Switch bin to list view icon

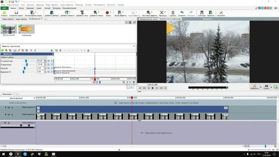pos(130,22)
